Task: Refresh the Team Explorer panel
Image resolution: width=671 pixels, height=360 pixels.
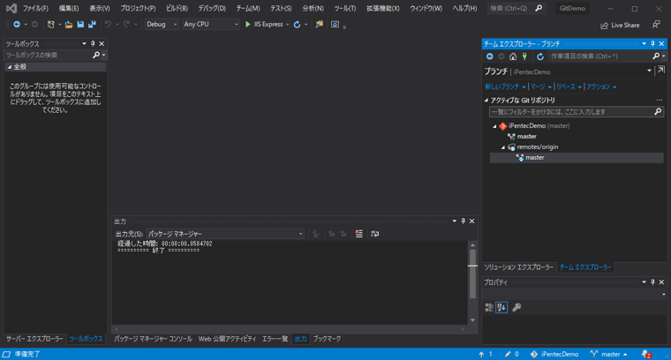Action: click(x=540, y=56)
